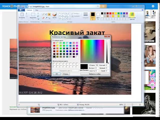Switch to the Вид ribbon tab

(37, 10)
